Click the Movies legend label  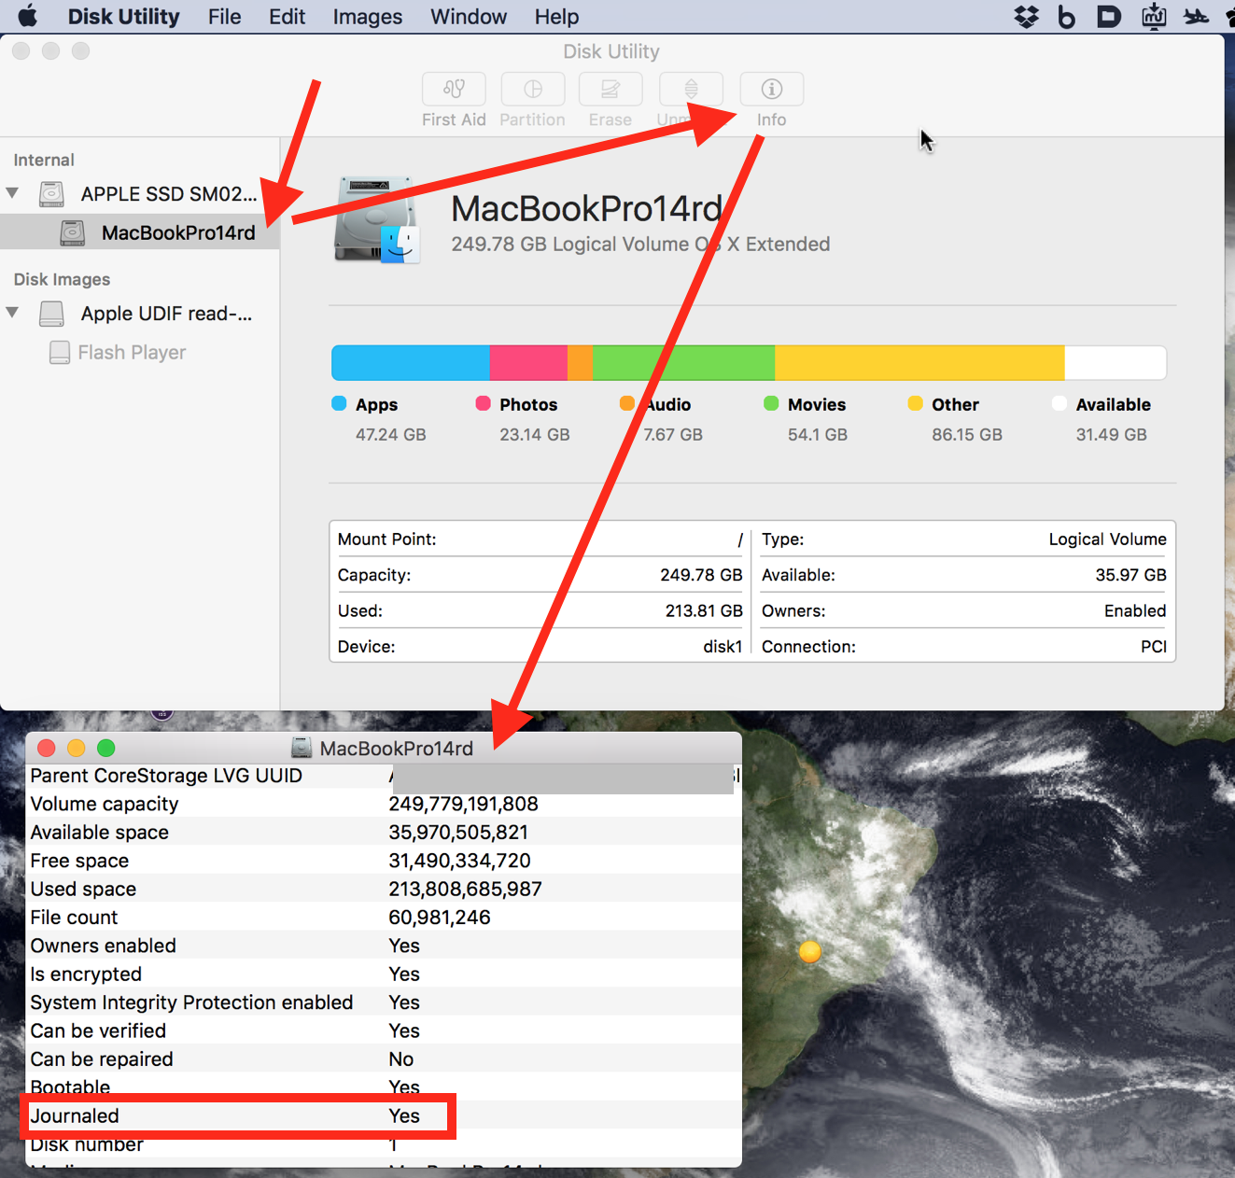coord(817,404)
